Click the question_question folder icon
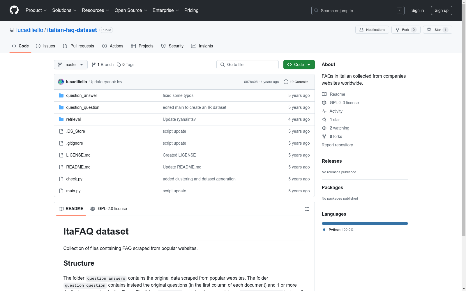The image size is (466, 291). (x=61, y=107)
